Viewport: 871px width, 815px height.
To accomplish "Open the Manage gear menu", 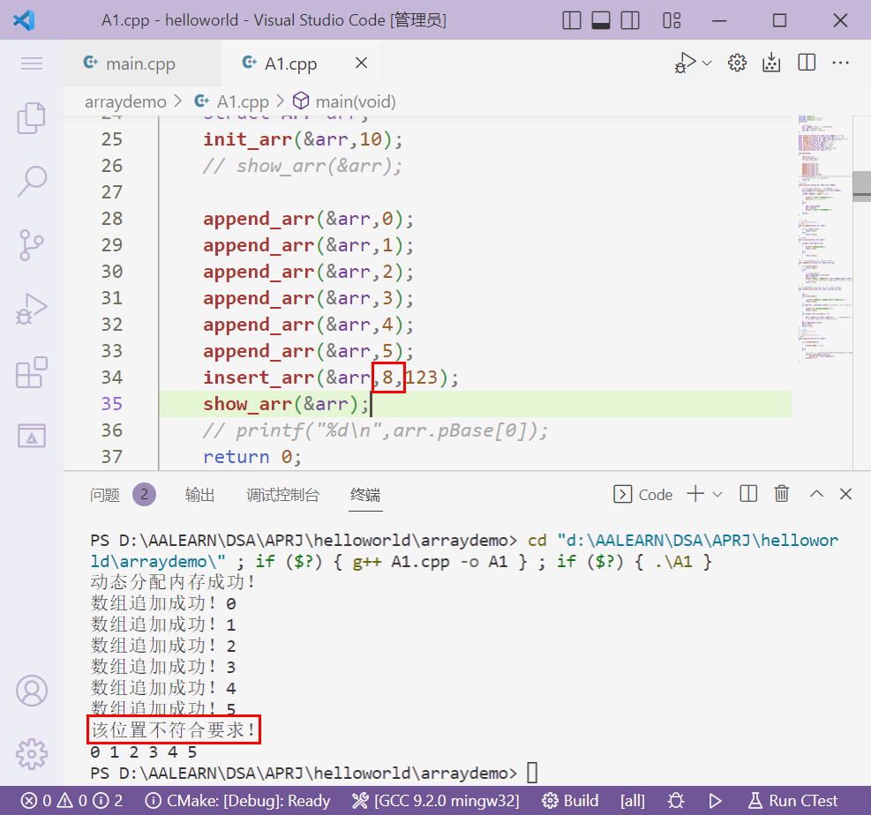I will click(32, 754).
